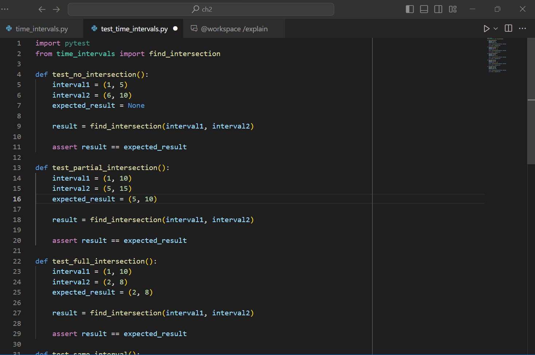This screenshot has height=355, width=535.
Task: Click "test_full_intersection" function name
Action: [98, 261]
